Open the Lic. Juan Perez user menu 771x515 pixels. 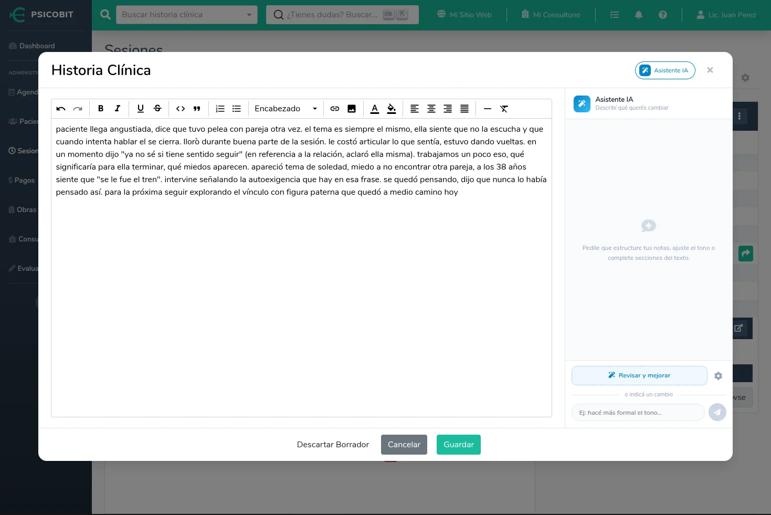[726, 15]
